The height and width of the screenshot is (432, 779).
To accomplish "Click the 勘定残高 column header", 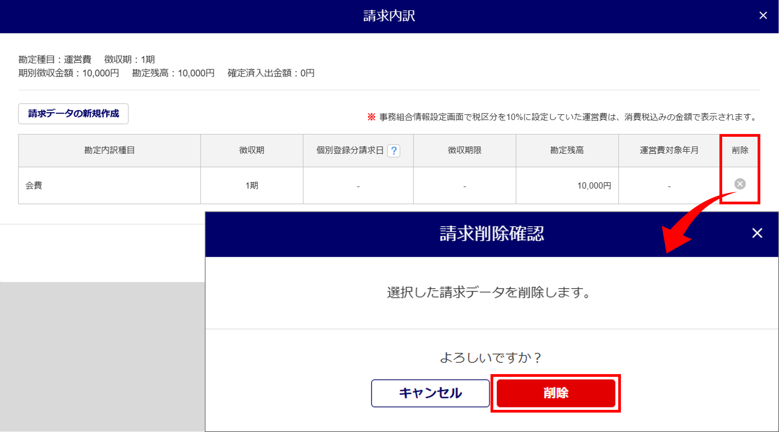I will tap(567, 150).
